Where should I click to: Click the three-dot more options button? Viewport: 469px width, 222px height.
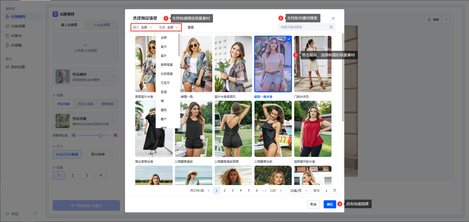click(446, 19)
